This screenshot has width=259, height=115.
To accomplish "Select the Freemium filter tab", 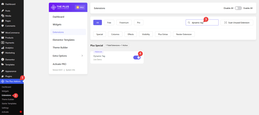I will tap(124, 23).
